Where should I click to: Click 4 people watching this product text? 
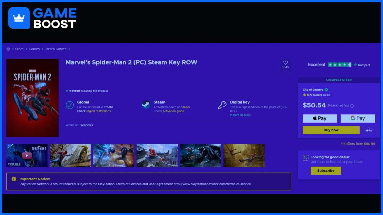click(x=89, y=91)
